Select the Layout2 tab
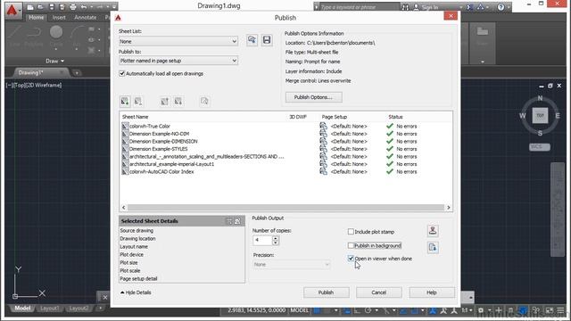Viewport: 571px width, 321px height. click(x=79, y=309)
